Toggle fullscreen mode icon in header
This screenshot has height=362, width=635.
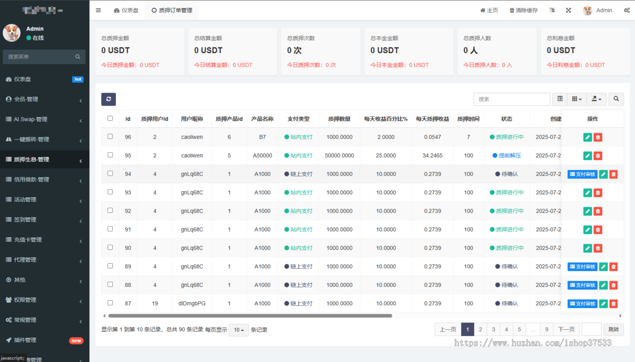click(568, 10)
